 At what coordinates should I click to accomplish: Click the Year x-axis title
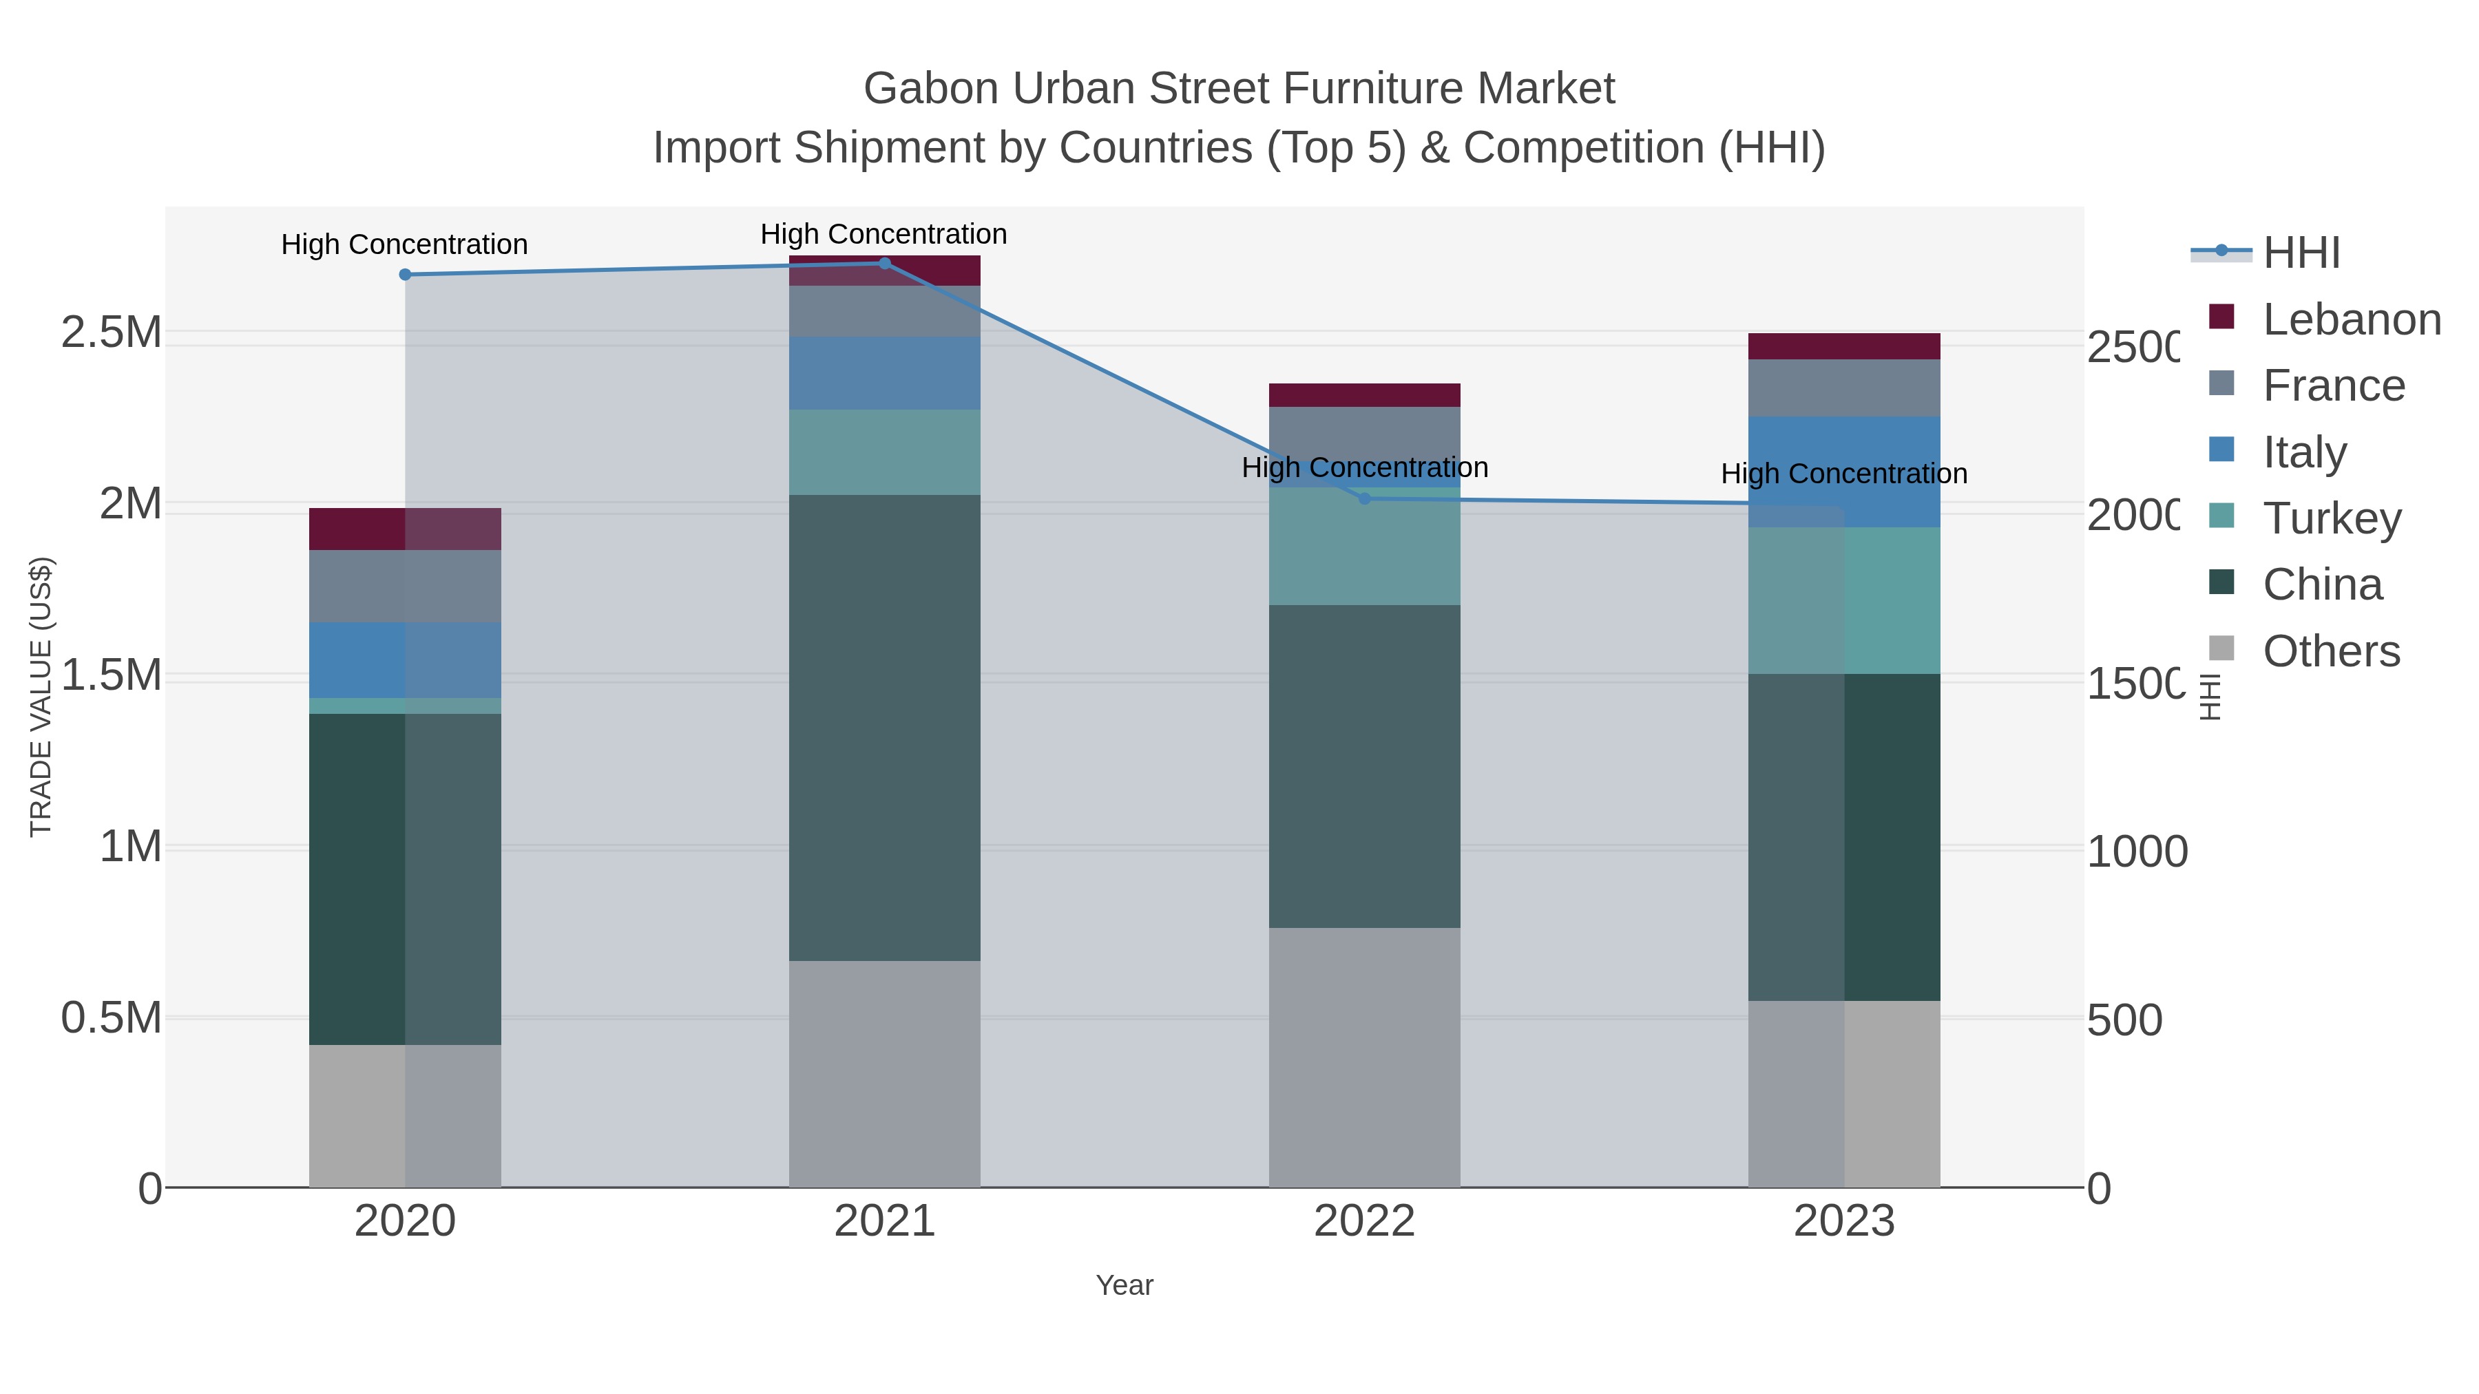(x=1124, y=1285)
